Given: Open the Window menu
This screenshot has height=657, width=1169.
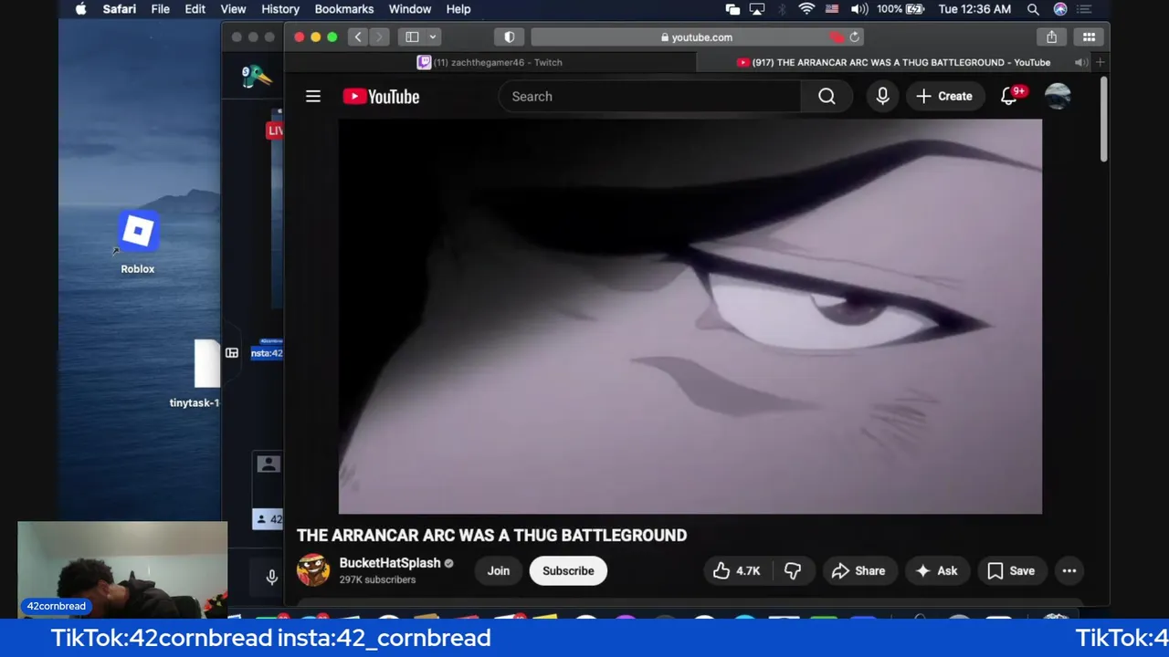Looking at the screenshot, I should 410,9.
